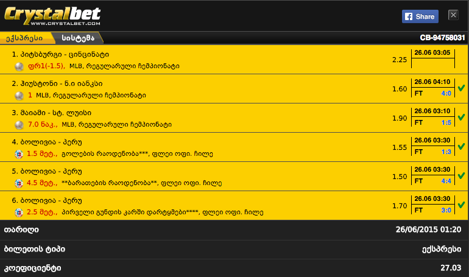Select match 4. ბოლივია - პერუ
Image resolution: width=469 pixels, height=277 pixels.
coord(47,142)
